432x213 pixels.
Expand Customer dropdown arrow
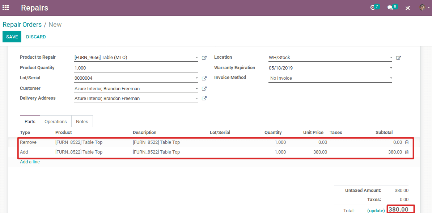(x=197, y=88)
